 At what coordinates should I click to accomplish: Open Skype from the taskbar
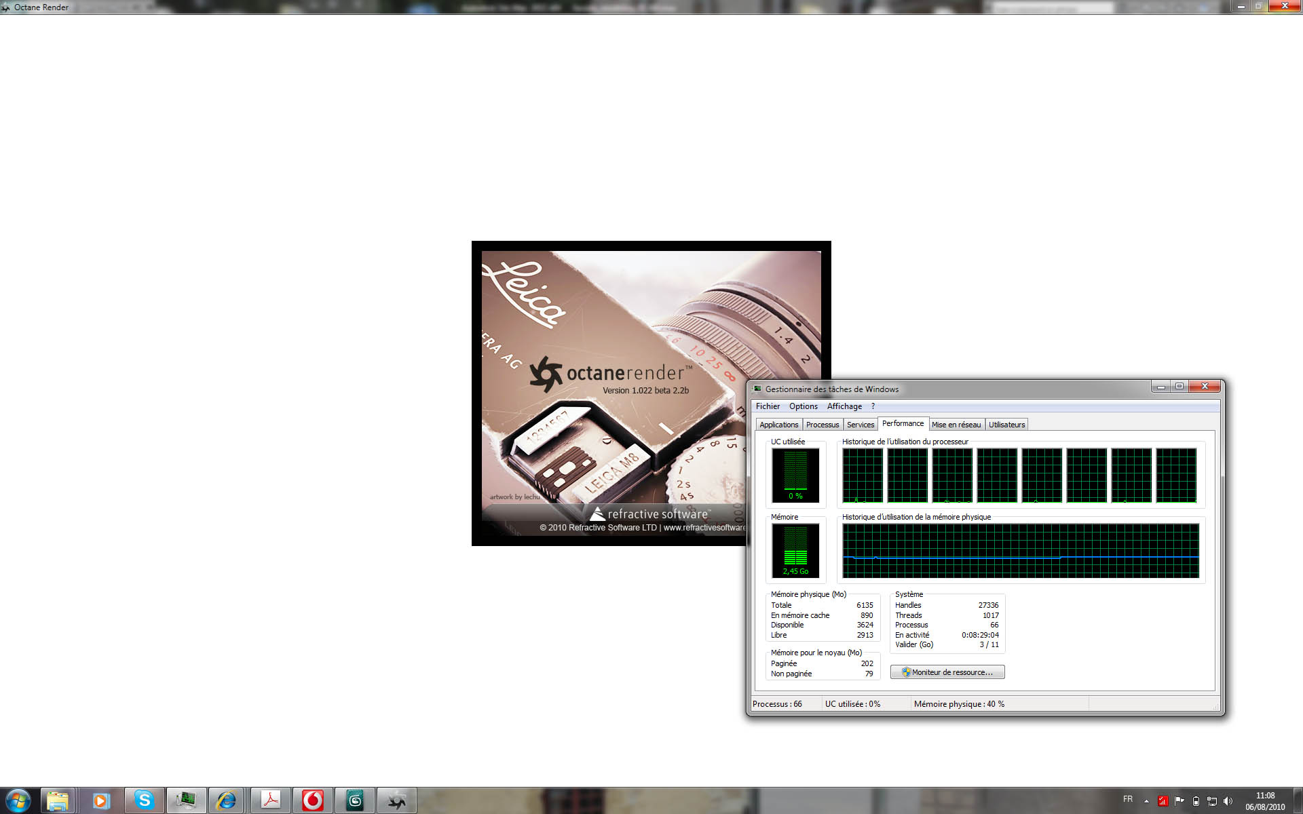[144, 800]
